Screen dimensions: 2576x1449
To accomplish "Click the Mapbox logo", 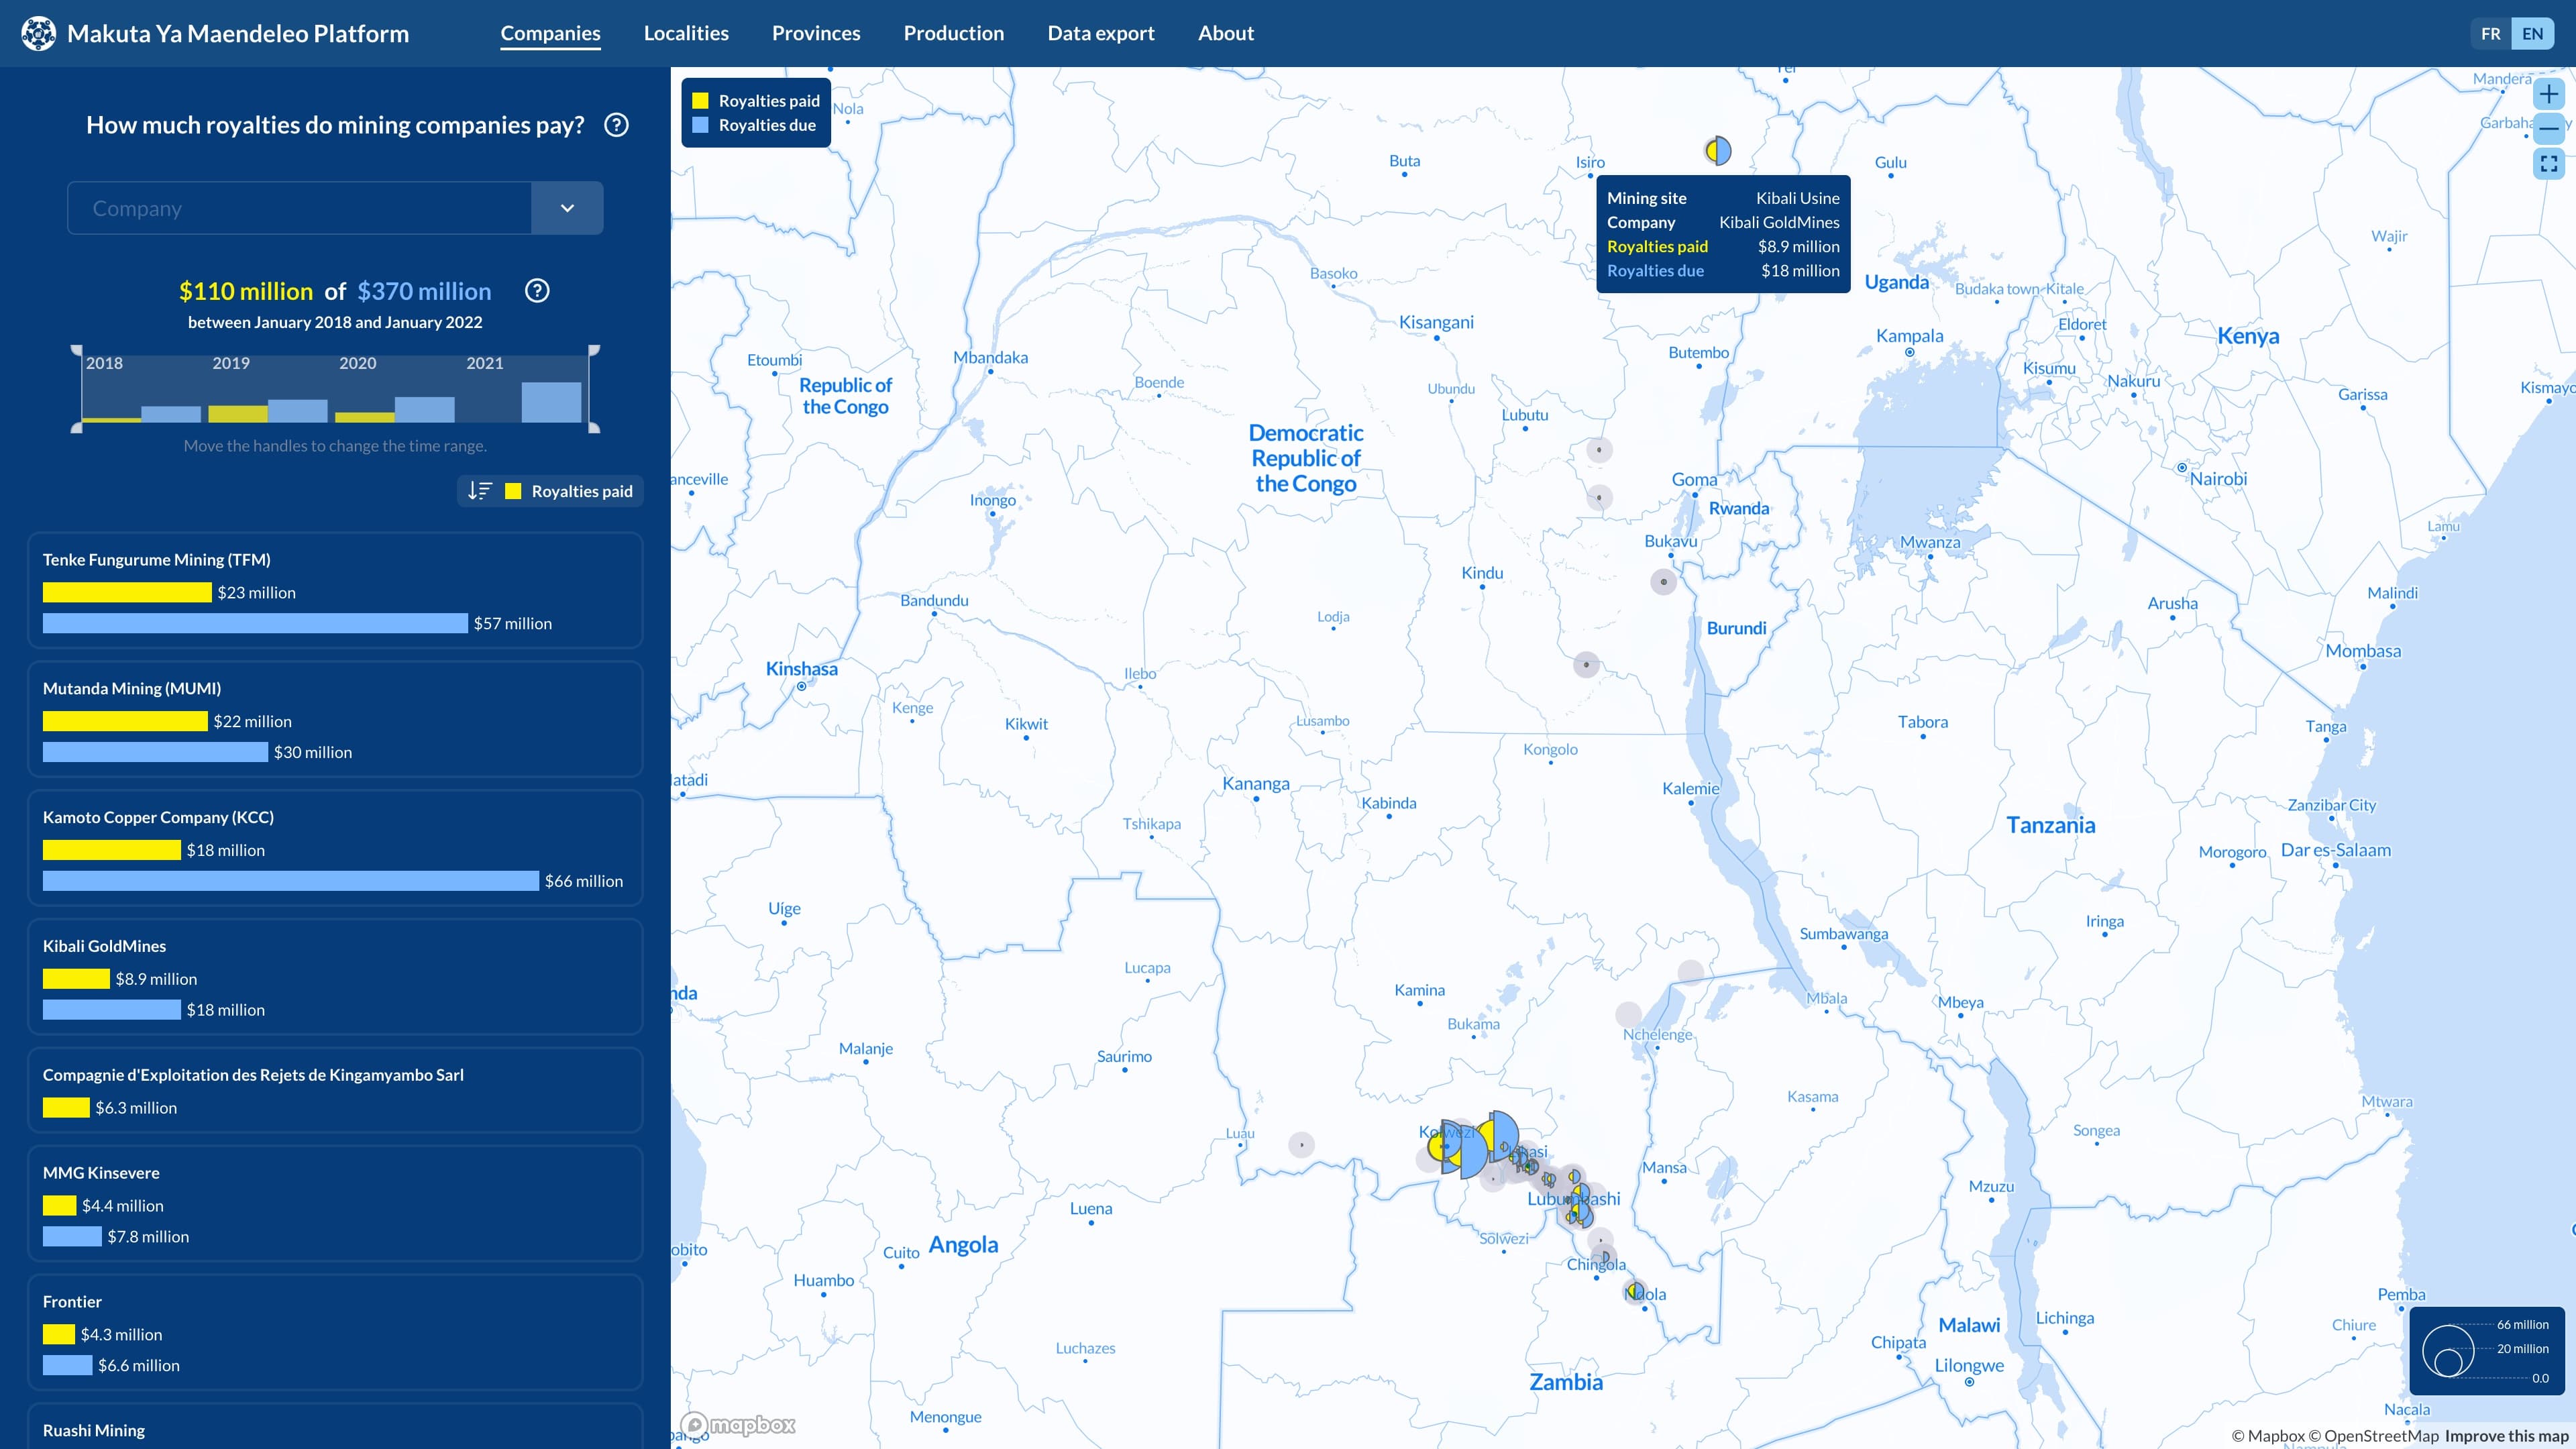I will coord(738,1425).
